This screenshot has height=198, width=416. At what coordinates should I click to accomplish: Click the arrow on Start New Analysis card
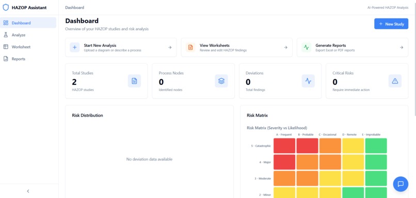point(170,48)
